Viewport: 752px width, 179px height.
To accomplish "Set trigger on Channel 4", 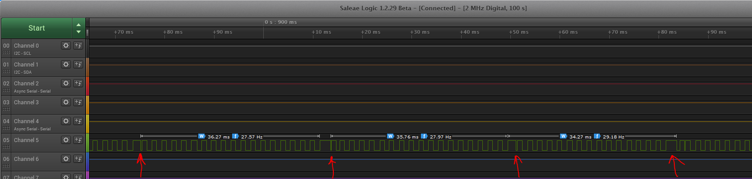I will (x=78, y=121).
